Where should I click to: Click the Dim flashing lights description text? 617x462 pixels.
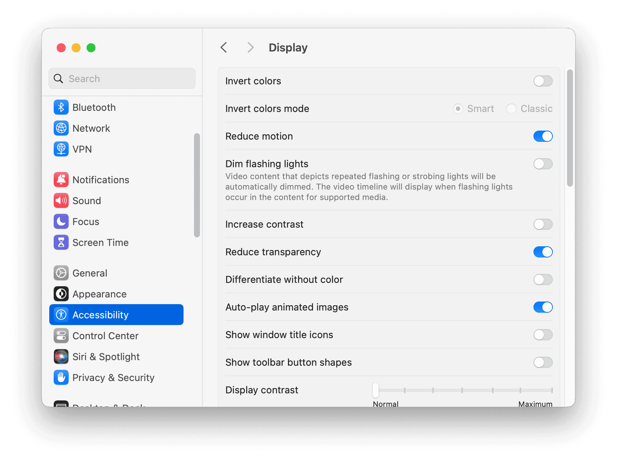point(369,187)
